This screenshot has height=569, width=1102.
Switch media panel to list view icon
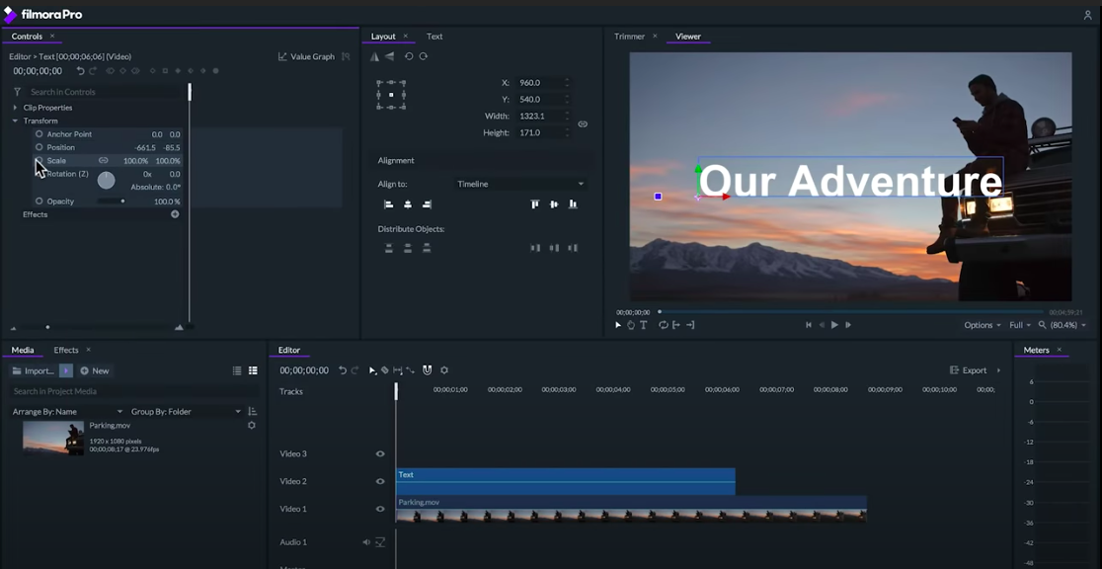(237, 370)
